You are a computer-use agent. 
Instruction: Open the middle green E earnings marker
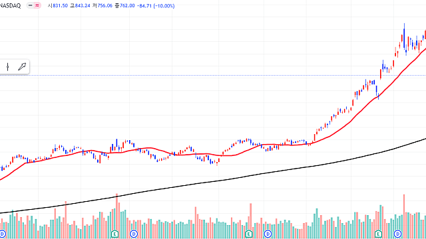pos(248,234)
